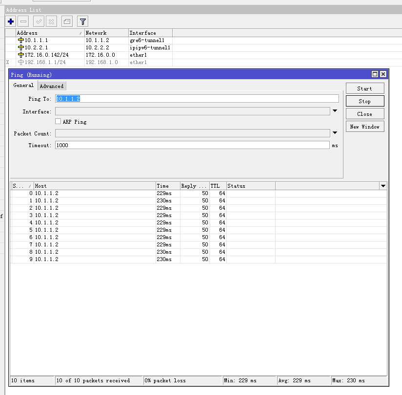Select ping result row with sequence 8
Screen dimensions: 402x395
point(199,252)
